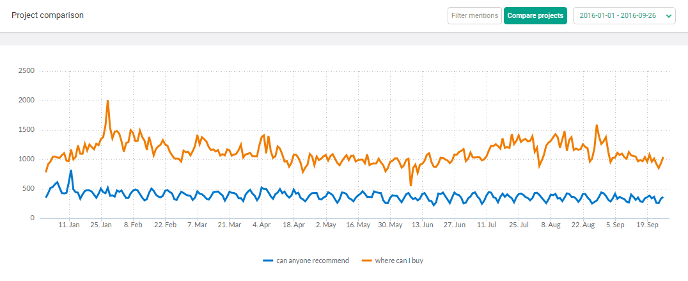Click the orange peak near 25. Jan

click(x=107, y=101)
